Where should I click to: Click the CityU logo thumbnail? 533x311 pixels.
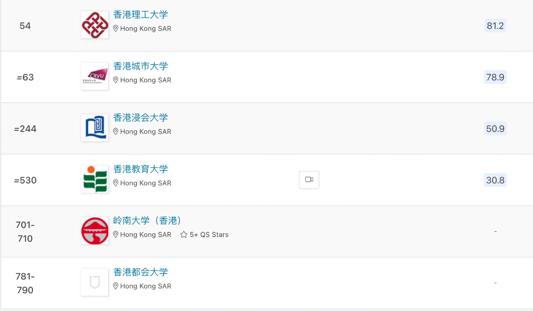tap(95, 77)
